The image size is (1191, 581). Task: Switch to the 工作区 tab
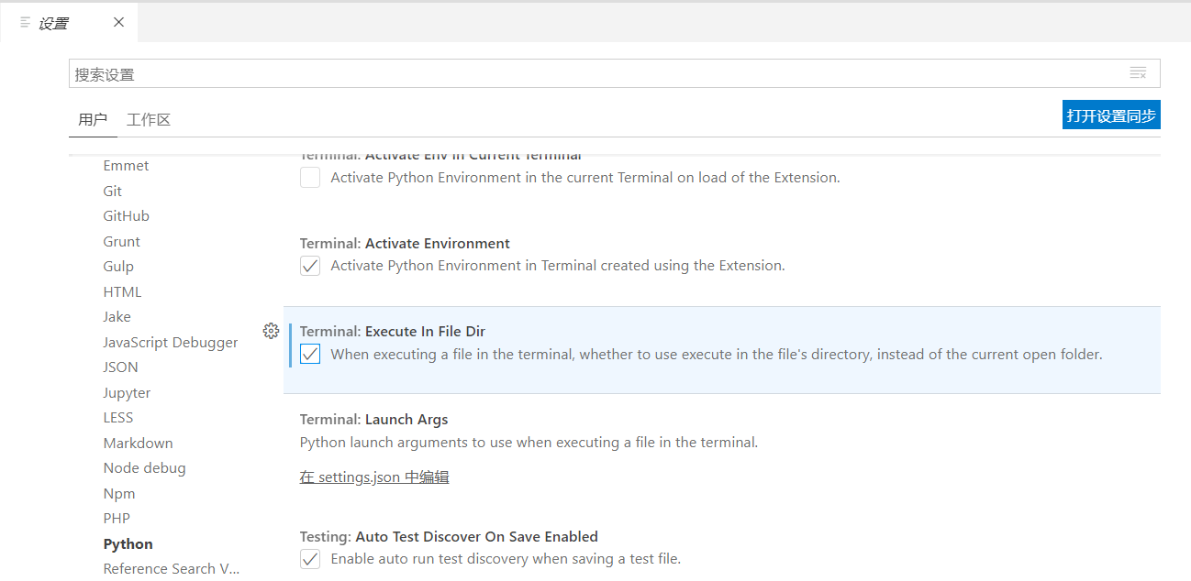[148, 119]
